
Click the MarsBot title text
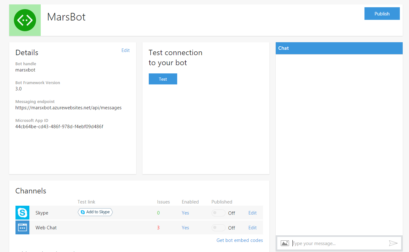coord(66,17)
